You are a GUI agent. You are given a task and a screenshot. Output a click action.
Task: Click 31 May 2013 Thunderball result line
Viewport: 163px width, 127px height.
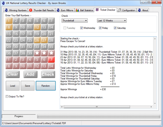tap(106, 52)
